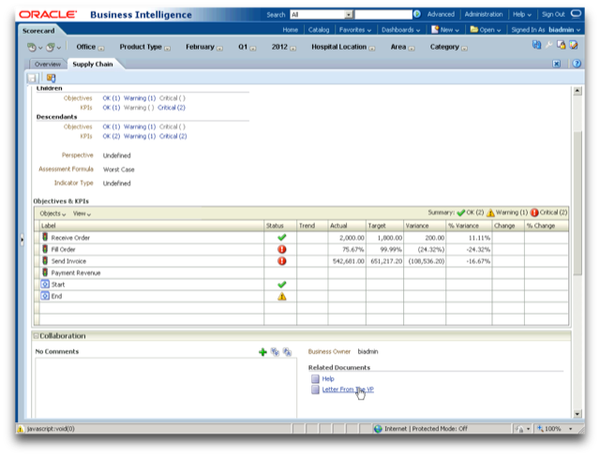This screenshot has width=600, height=456.
Task: Click the End objective icon
Action: [45, 296]
